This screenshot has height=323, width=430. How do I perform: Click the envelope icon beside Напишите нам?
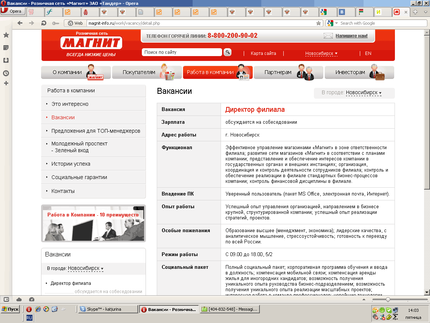click(328, 36)
